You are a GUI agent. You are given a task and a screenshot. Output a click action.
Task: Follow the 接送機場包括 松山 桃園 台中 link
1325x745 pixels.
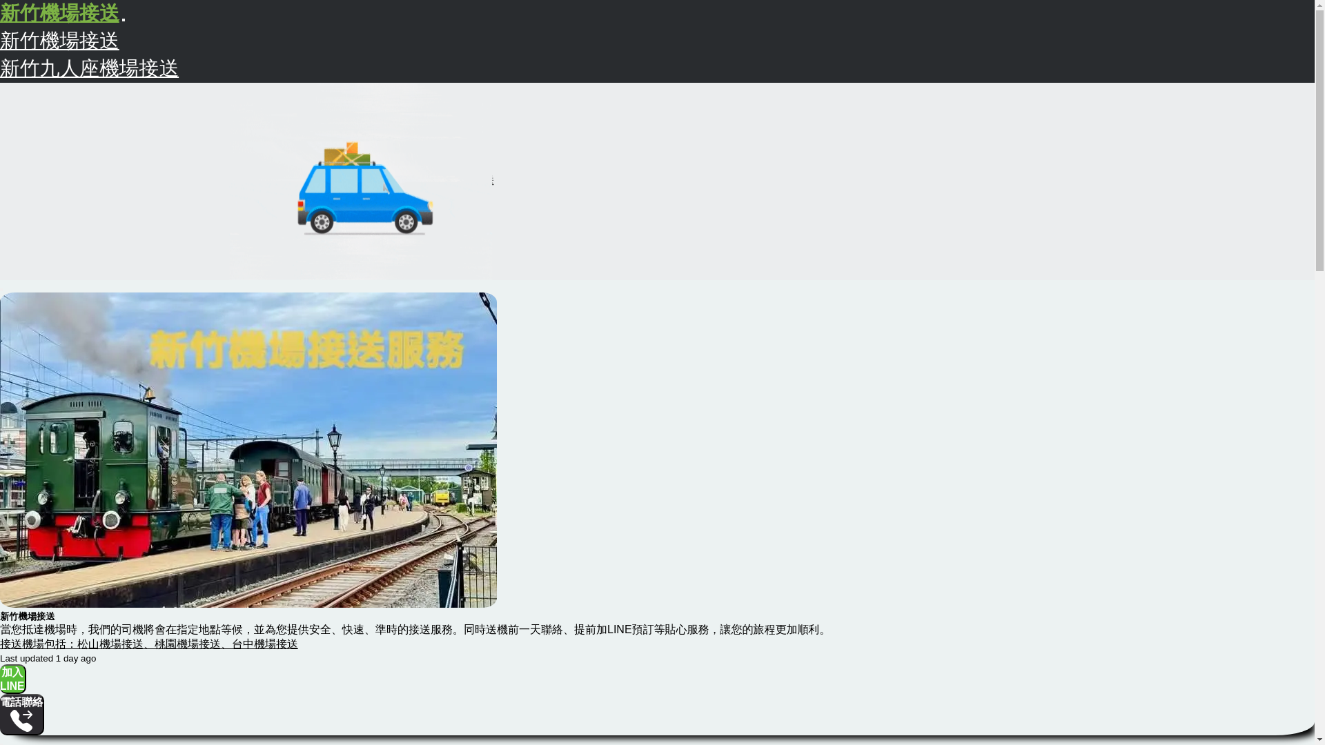148,644
